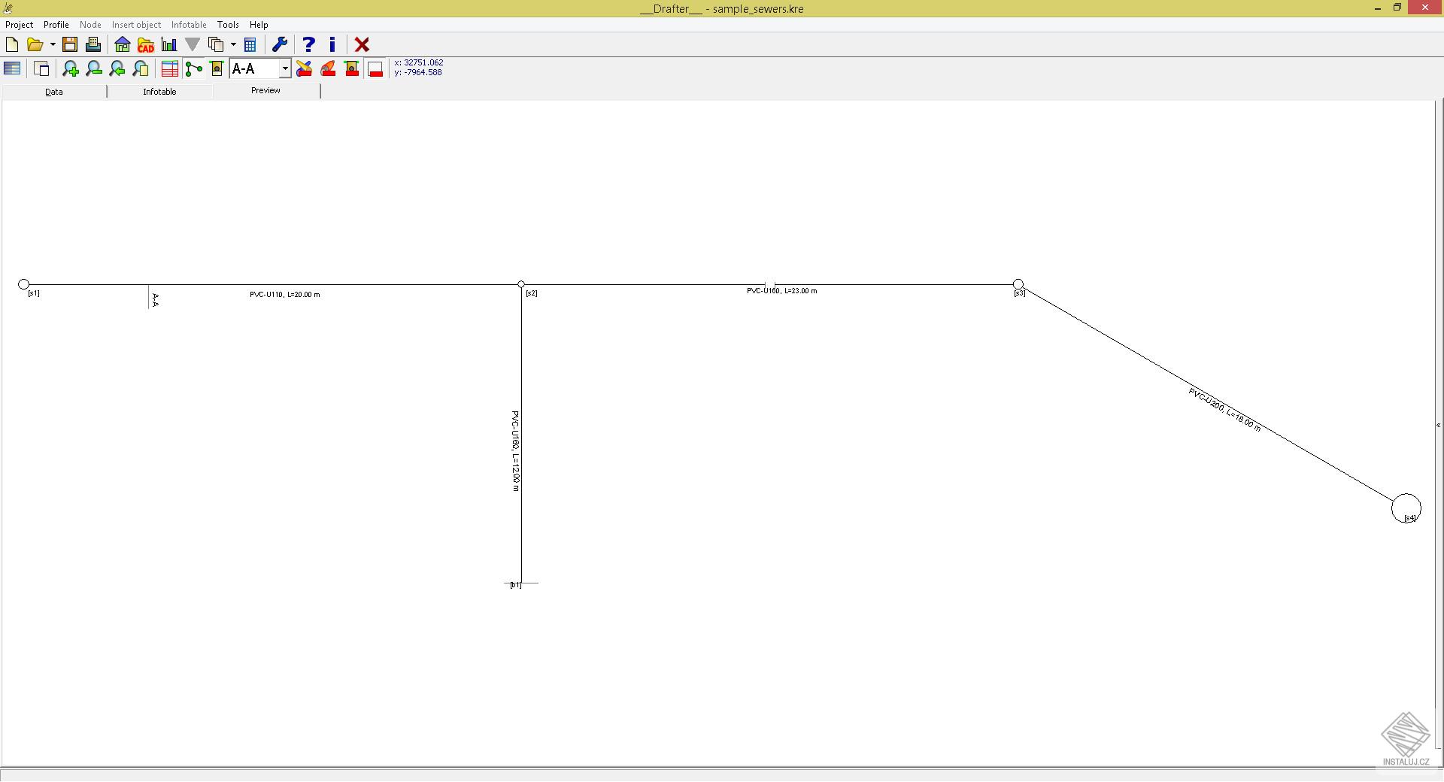Viewport: 1444px width, 782px height.
Task: Zoom in with the magnifier plus icon
Action: pyautogui.click(x=71, y=68)
